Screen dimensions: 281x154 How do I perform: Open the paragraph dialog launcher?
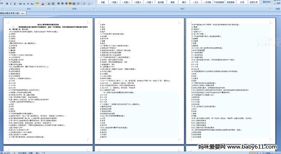pos(94,8)
